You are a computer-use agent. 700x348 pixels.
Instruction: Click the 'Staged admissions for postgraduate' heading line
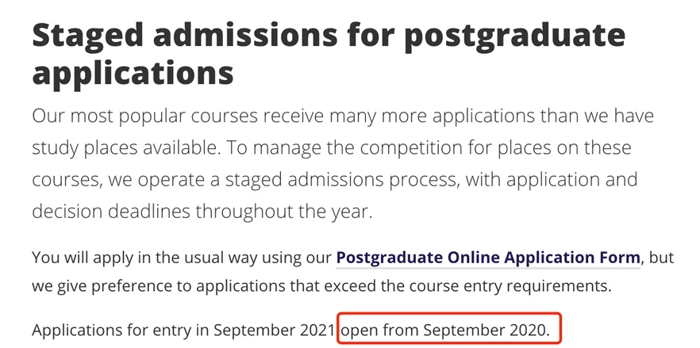point(328,36)
